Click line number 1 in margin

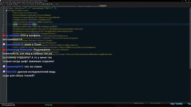[x=3, y=8]
